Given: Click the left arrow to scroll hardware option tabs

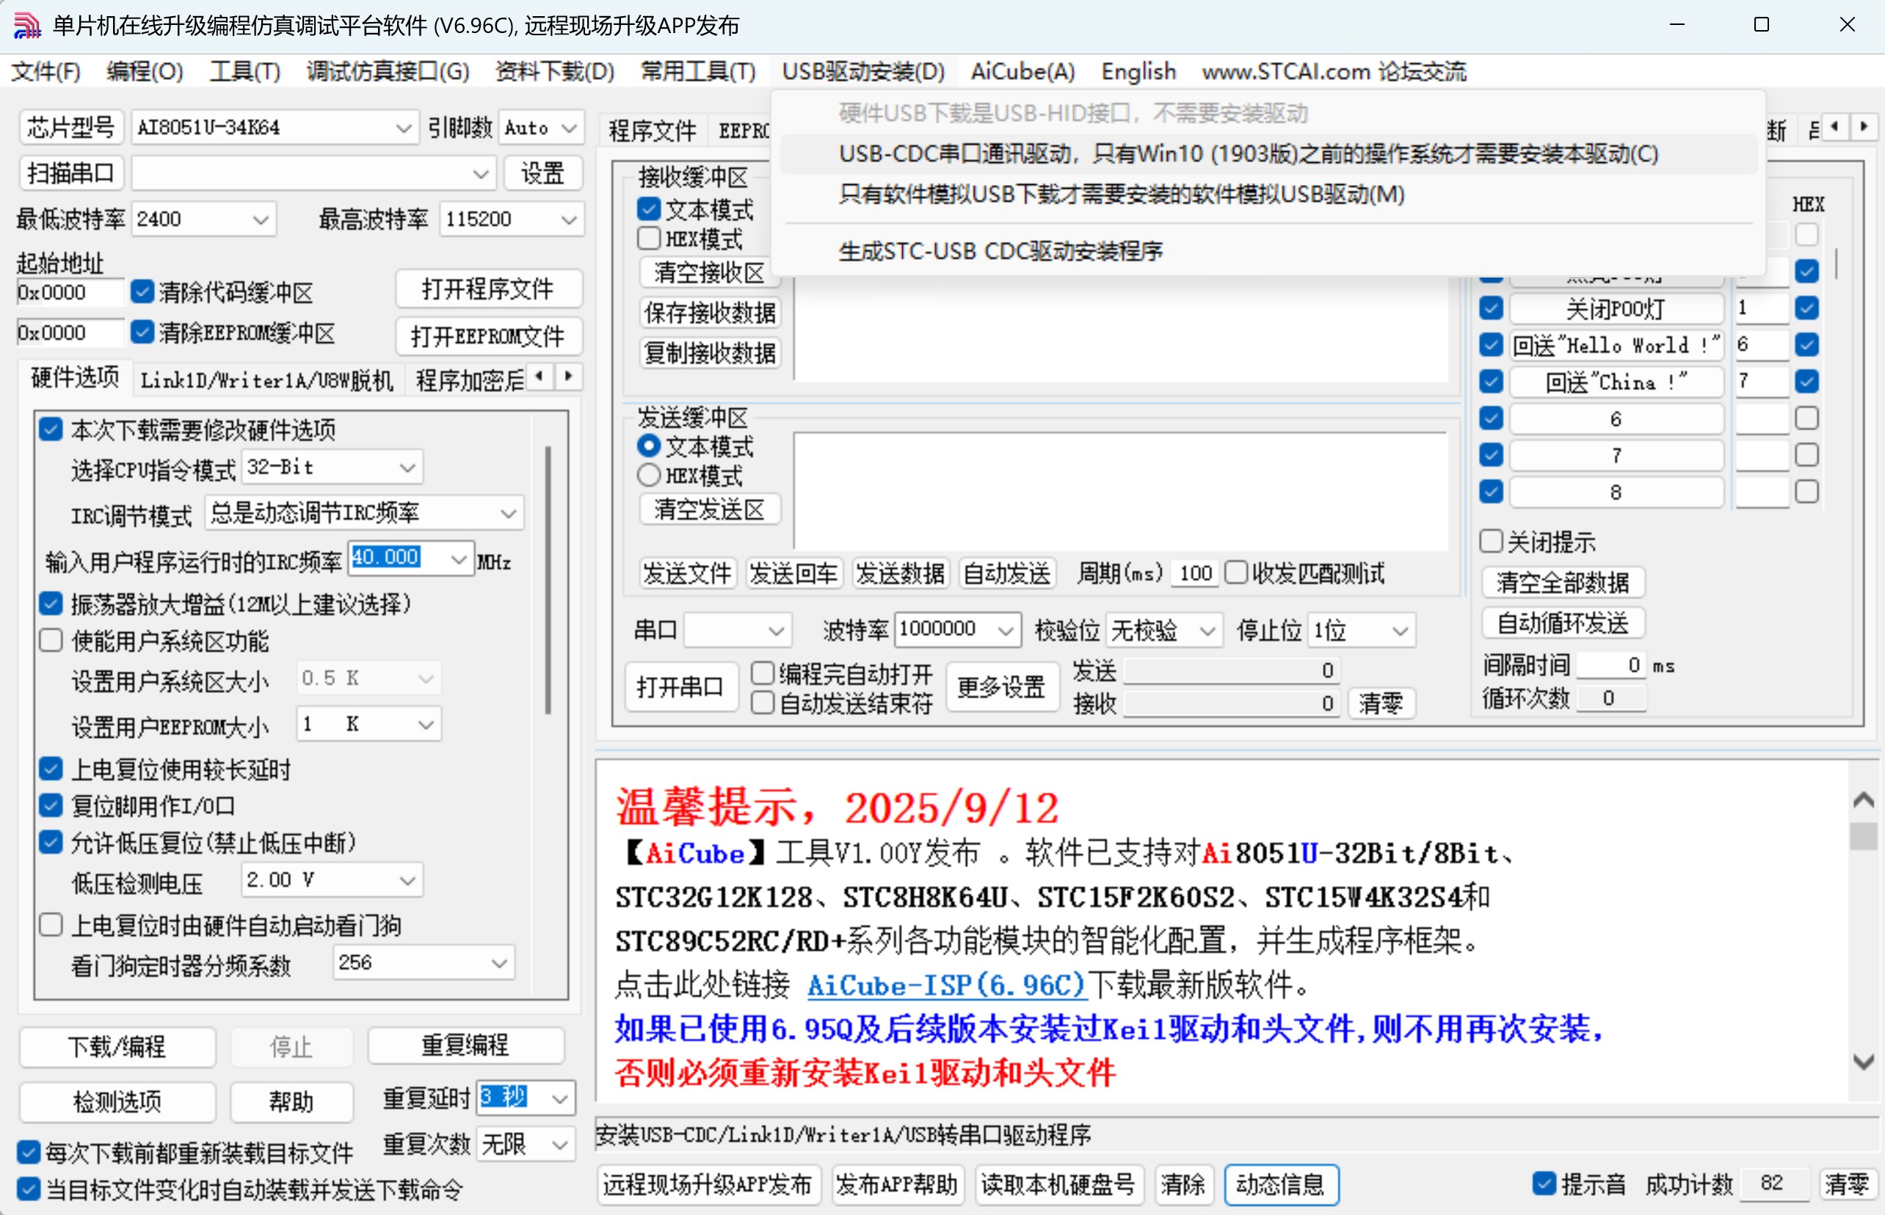Looking at the screenshot, I should (x=540, y=378).
